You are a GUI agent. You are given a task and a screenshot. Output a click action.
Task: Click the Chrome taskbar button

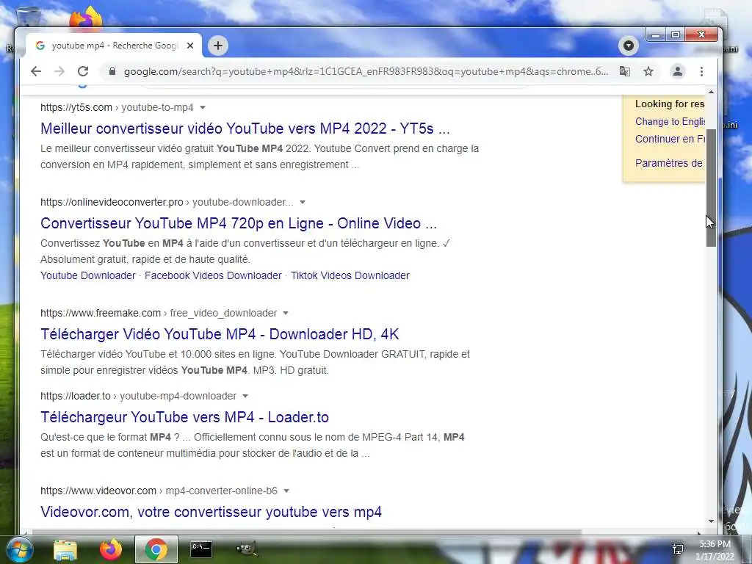[156, 549]
